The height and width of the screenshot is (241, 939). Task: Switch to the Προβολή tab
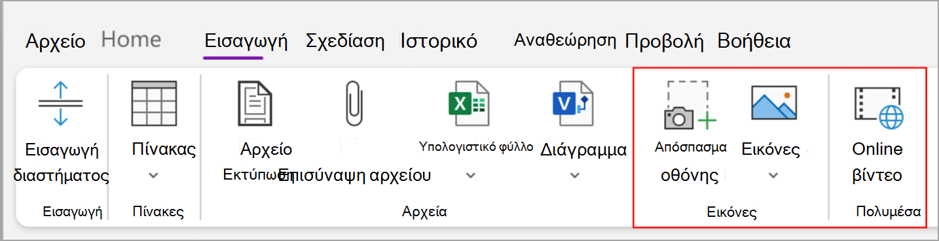664,42
